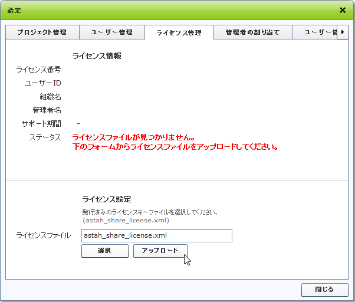Click the 組織名 label
The width and height of the screenshot is (355, 302).
click(x=51, y=97)
